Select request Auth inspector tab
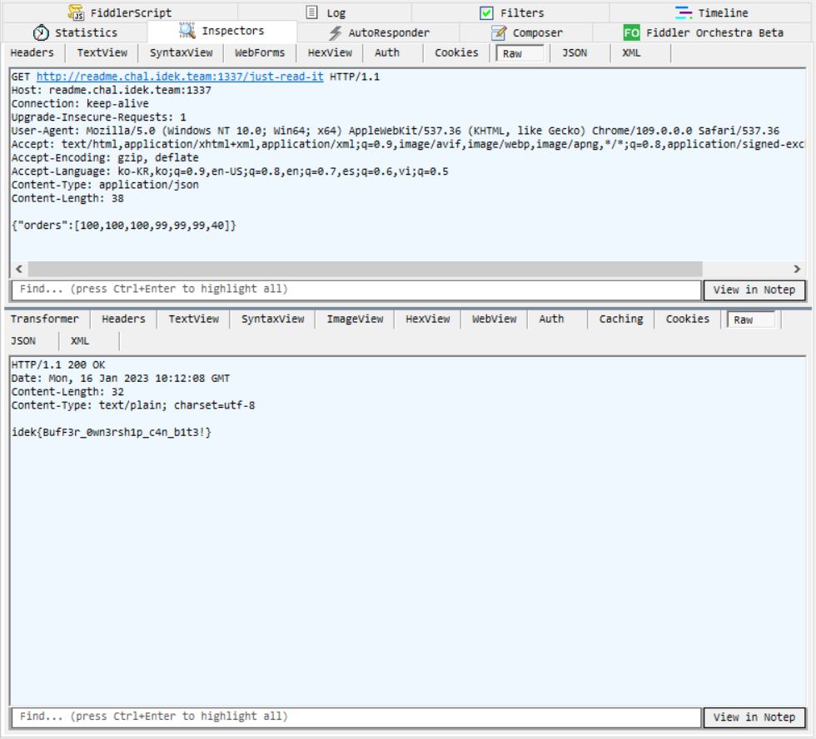Screen dimensions: 816x739 pyautogui.click(x=387, y=53)
